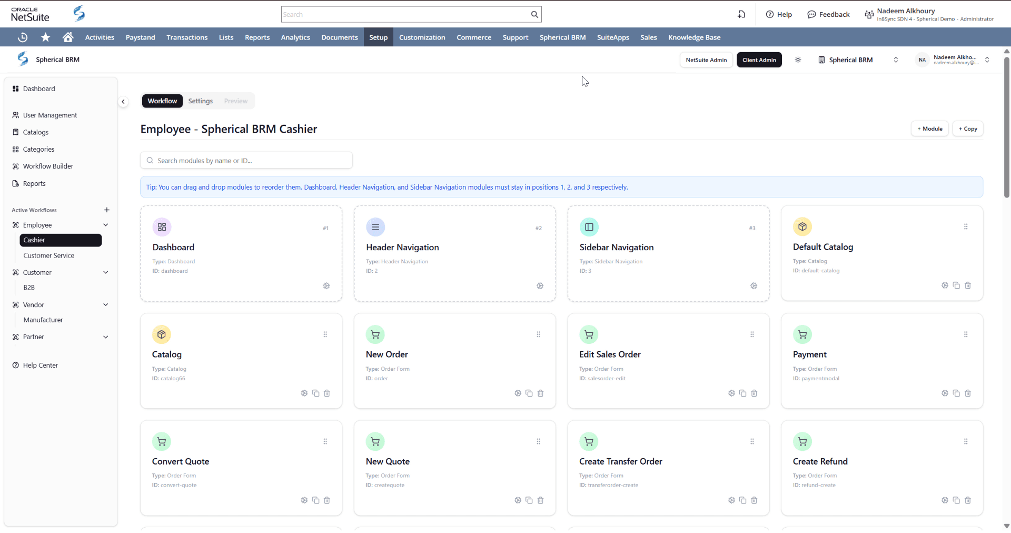The height and width of the screenshot is (533, 1011).
Task: Toggle the light/dark theme sun icon
Action: [x=798, y=60]
